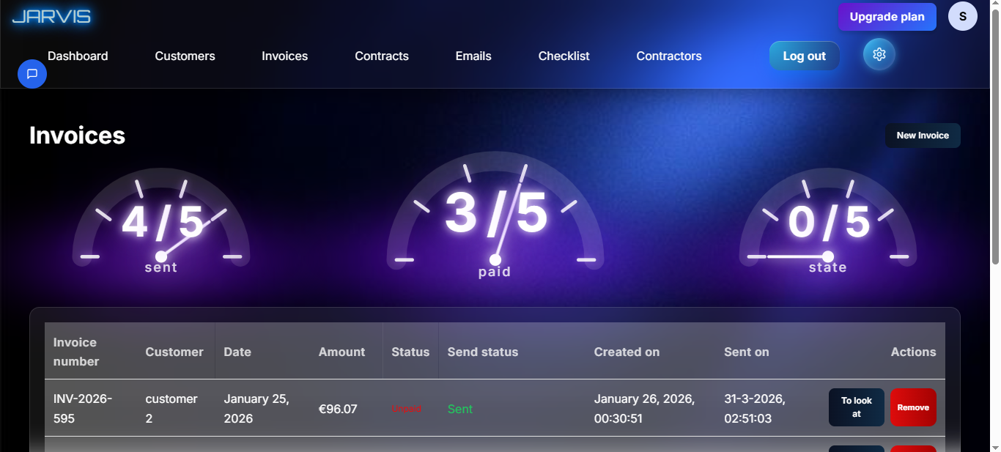Switch to the Contracts section
This screenshot has width=1001, height=452.
tap(382, 56)
